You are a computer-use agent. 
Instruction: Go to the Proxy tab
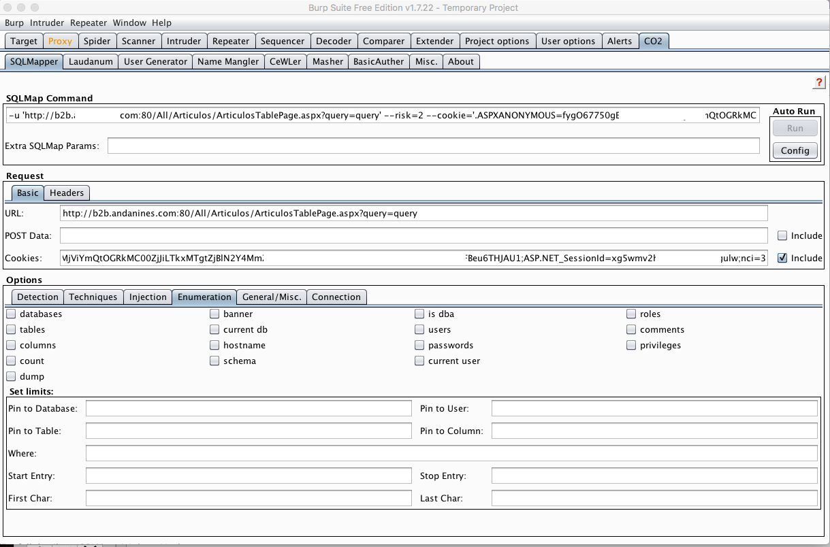(x=61, y=41)
